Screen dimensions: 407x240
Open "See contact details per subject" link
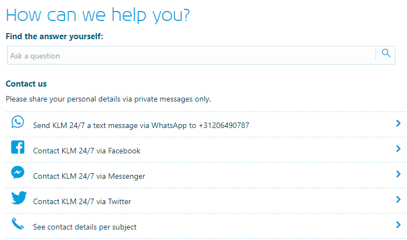pos(84,227)
